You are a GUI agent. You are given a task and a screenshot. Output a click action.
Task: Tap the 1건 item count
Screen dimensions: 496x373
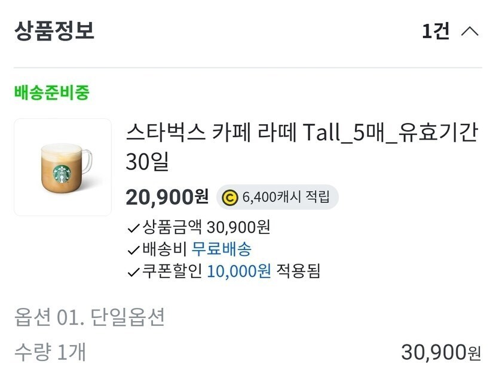436,31
